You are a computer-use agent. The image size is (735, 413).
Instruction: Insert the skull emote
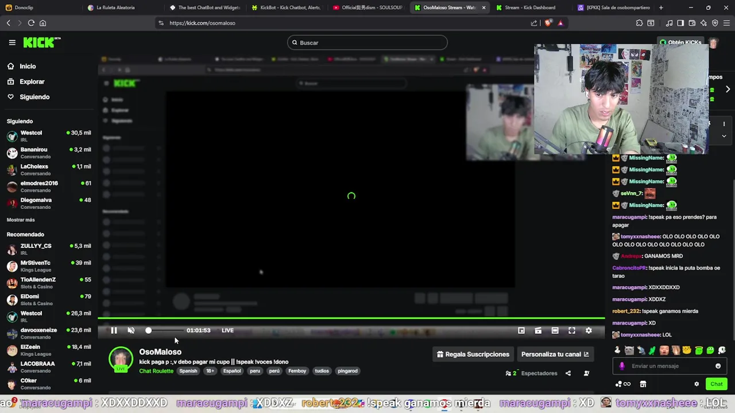tap(722, 350)
